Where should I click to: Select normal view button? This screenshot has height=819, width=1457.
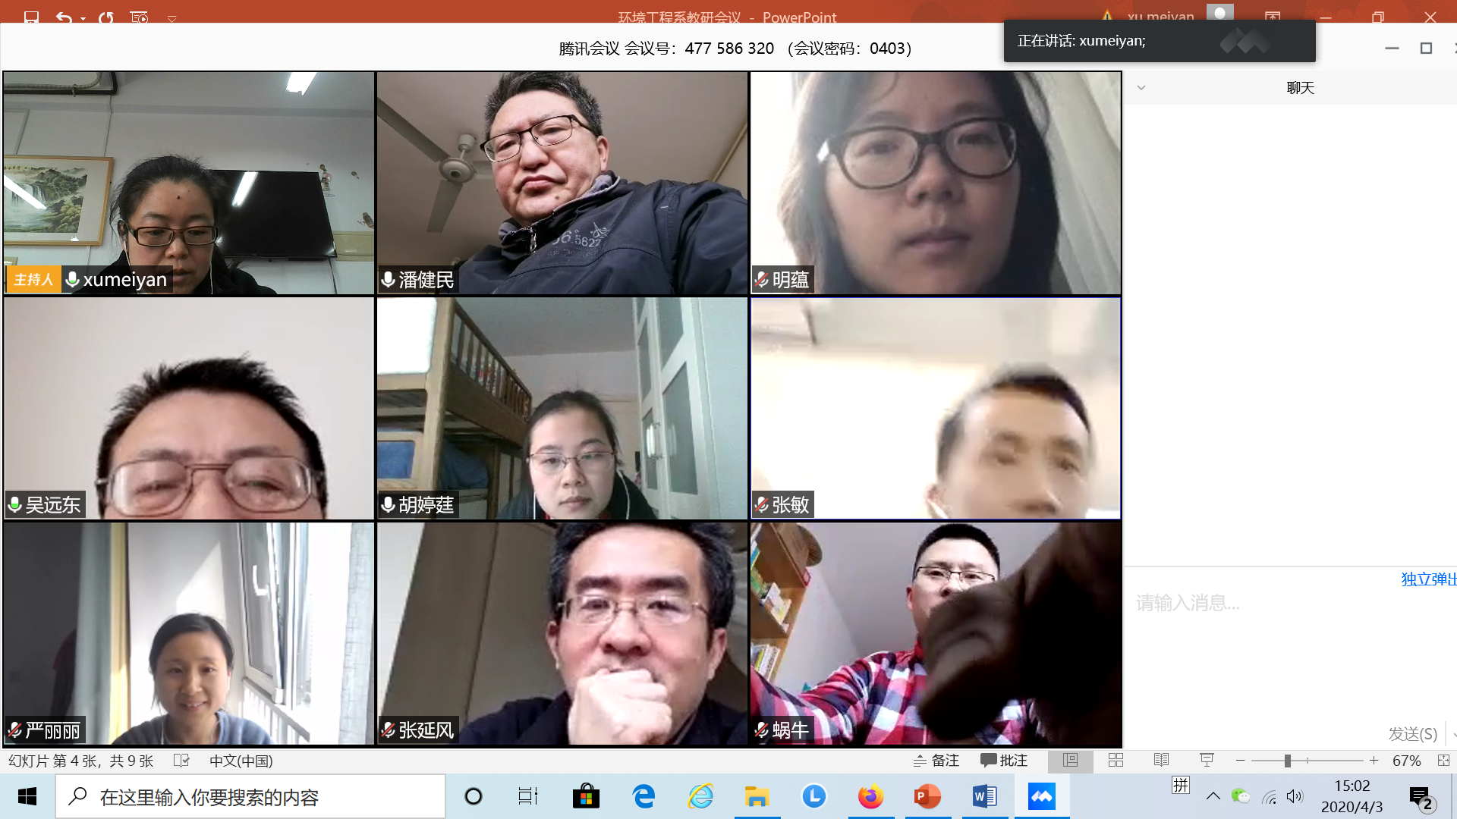[1070, 761]
